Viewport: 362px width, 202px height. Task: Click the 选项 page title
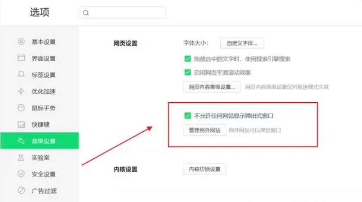click(x=39, y=12)
